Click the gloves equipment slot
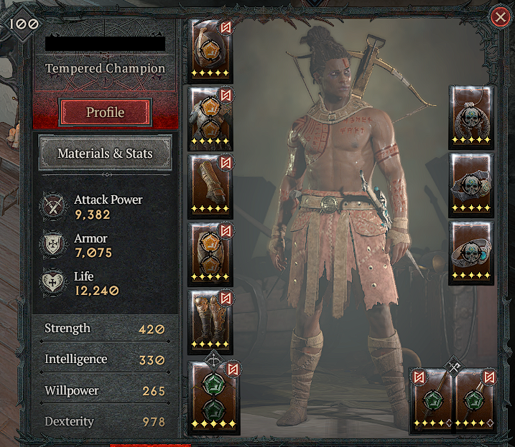Image resolution: width=515 pixels, height=447 pixels. click(x=210, y=186)
